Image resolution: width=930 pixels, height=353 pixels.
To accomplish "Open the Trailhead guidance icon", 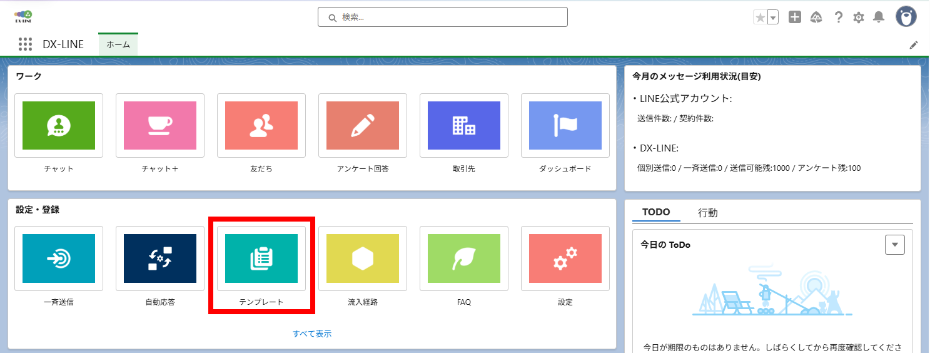I will coord(816,18).
